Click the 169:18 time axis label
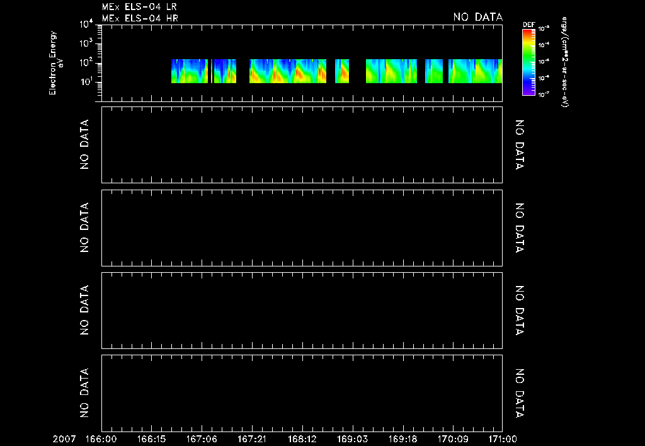The height and width of the screenshot is (446, 645). click(x=402, y=439)
